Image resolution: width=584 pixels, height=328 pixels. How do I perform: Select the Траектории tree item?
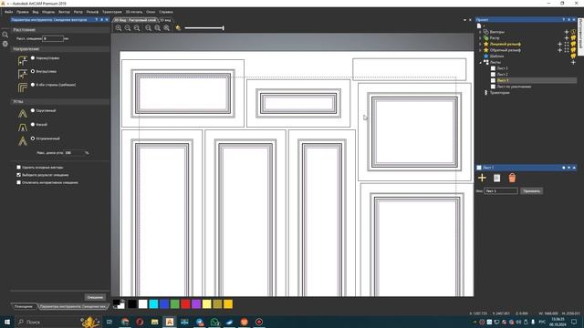tap(499, 93)
